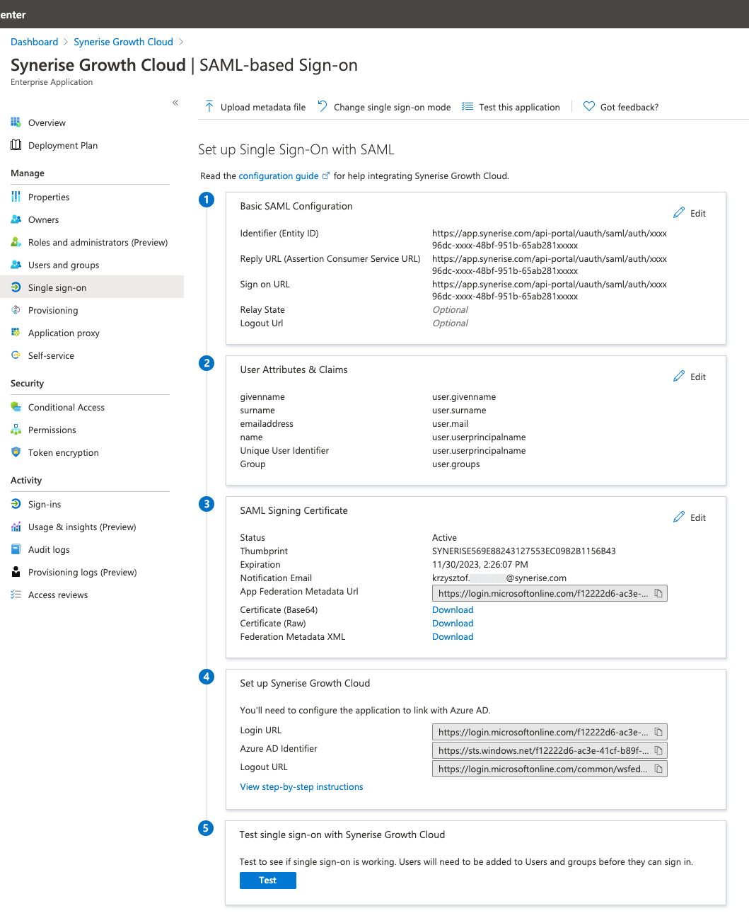749x923 pixels.
Task: Open Token encryption settings
Action: coord(63,452)
